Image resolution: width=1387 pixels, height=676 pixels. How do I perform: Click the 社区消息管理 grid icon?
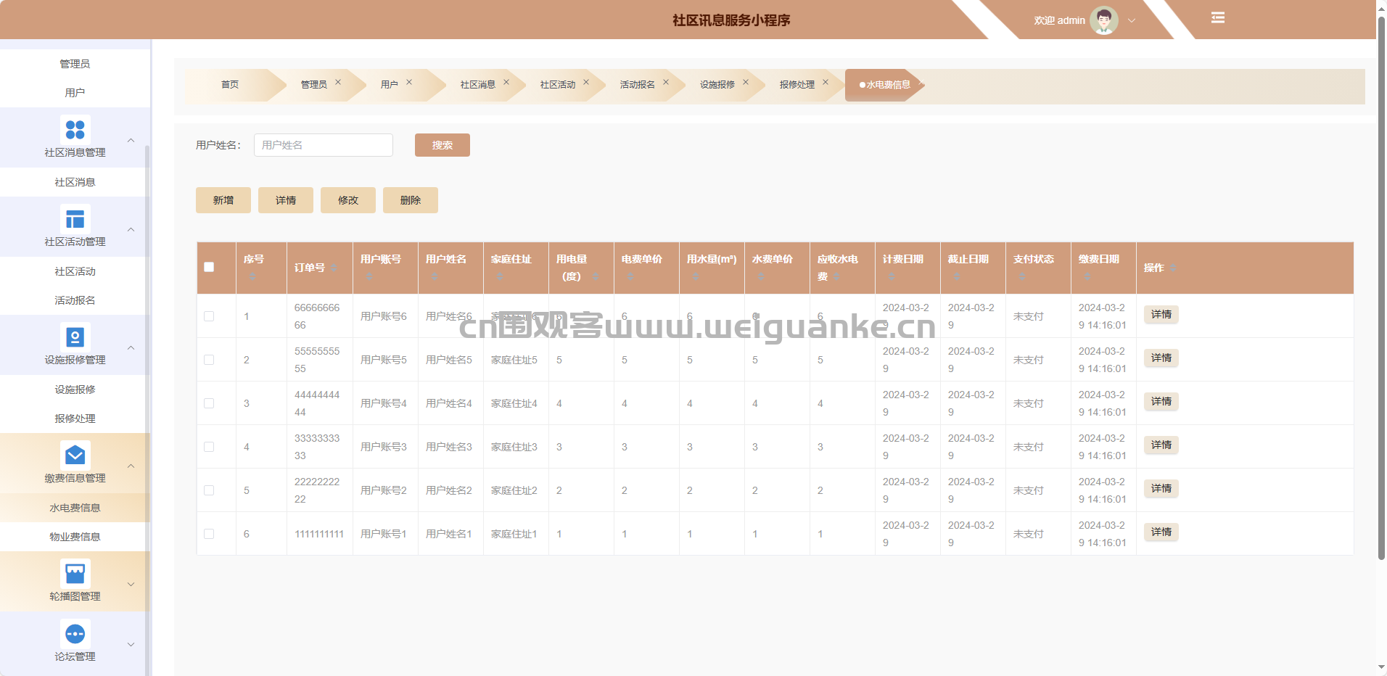[x=75, y=129]
